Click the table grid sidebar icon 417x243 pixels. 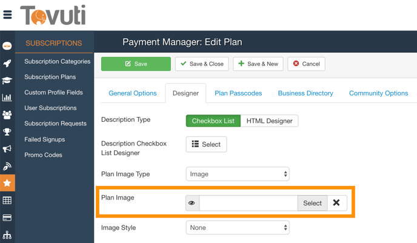pos(7,200)
